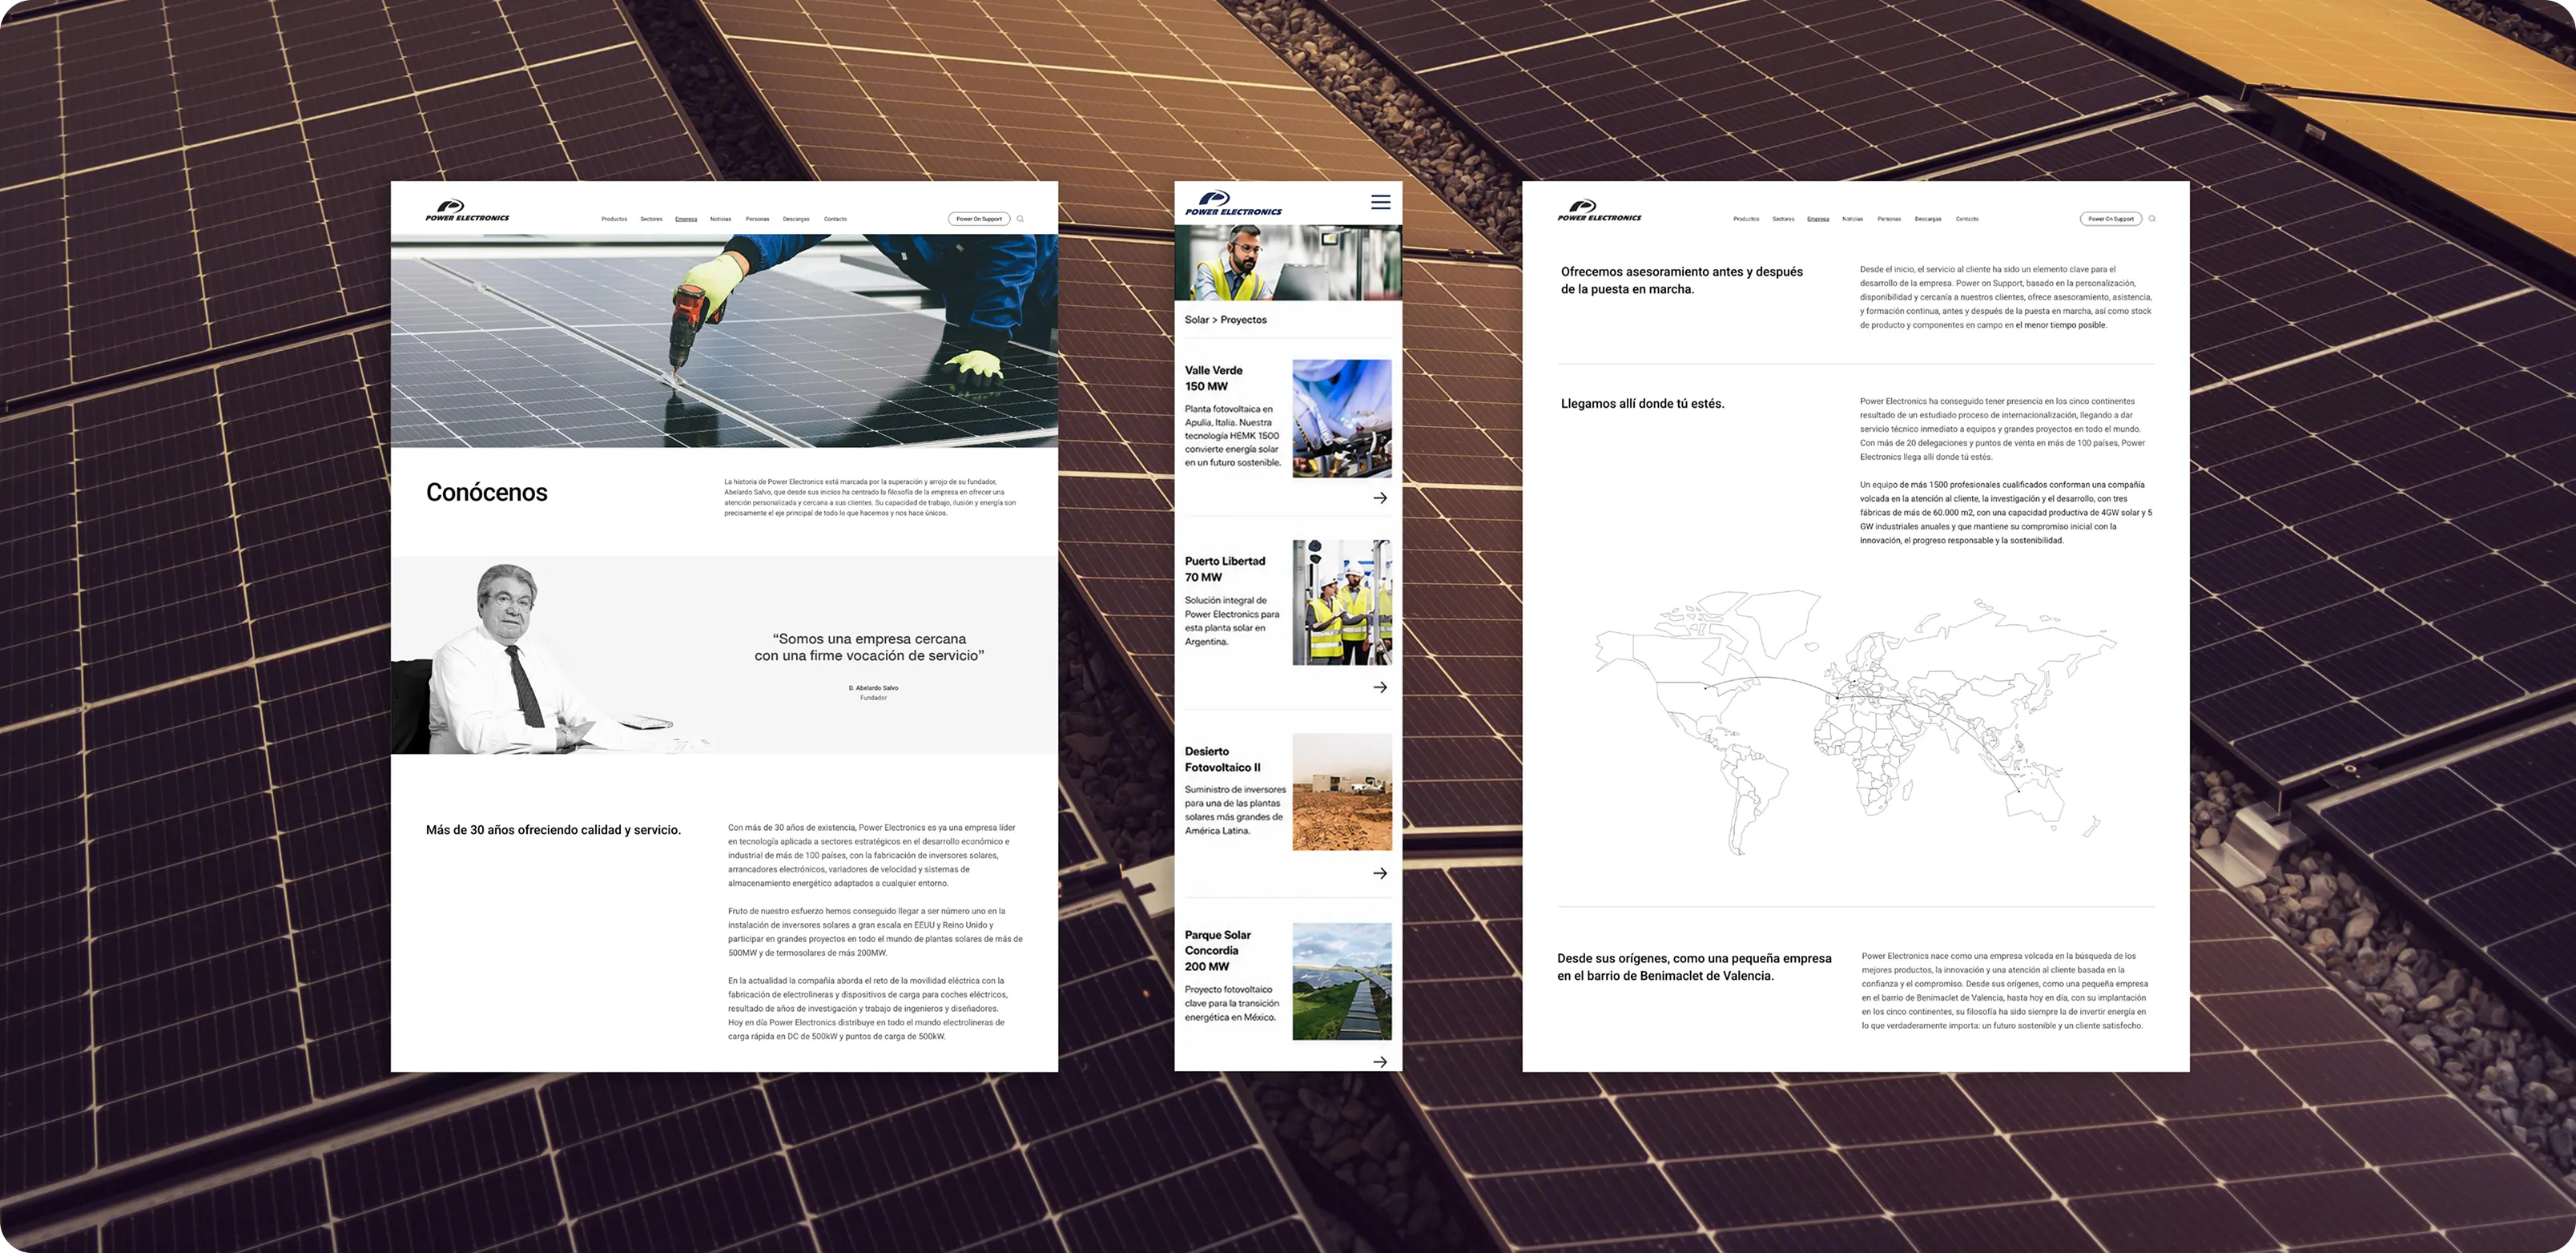The height and width of the screenshot is (1253, 2576).
Task: Click the Puerto Libertad project thumbnail
Action: click(x=1342, y=602)
